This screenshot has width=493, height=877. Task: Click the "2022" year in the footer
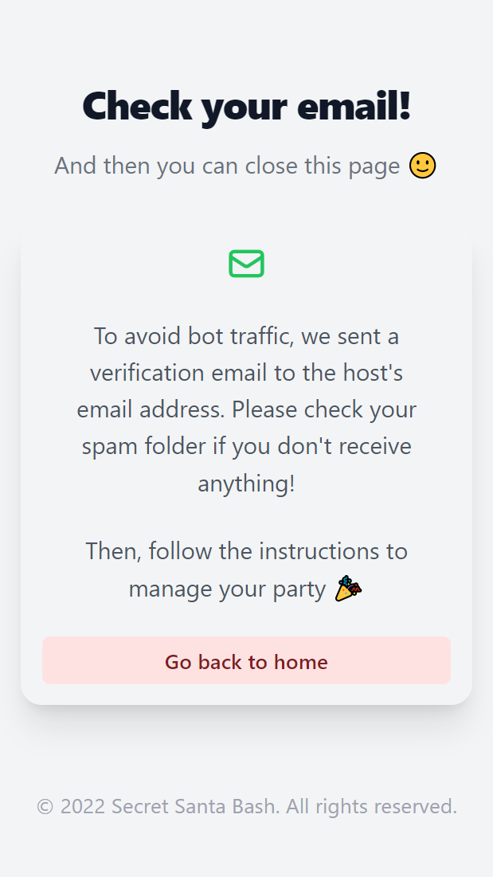pos(83,807)
